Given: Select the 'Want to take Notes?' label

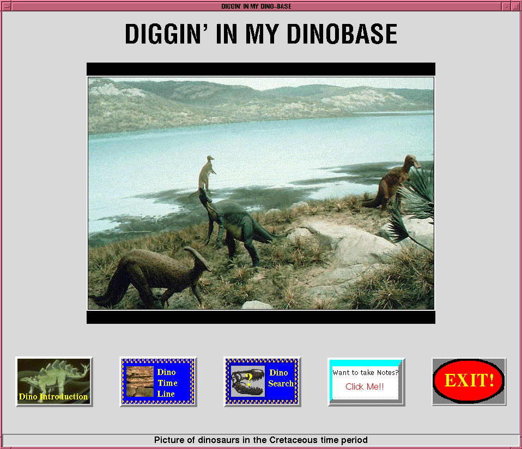Looking at the screenshot, I should click(365, 373).
